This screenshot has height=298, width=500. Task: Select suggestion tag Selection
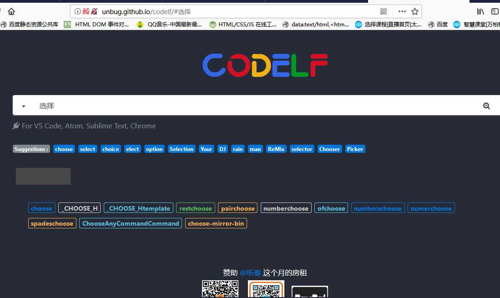coord(182,149)
